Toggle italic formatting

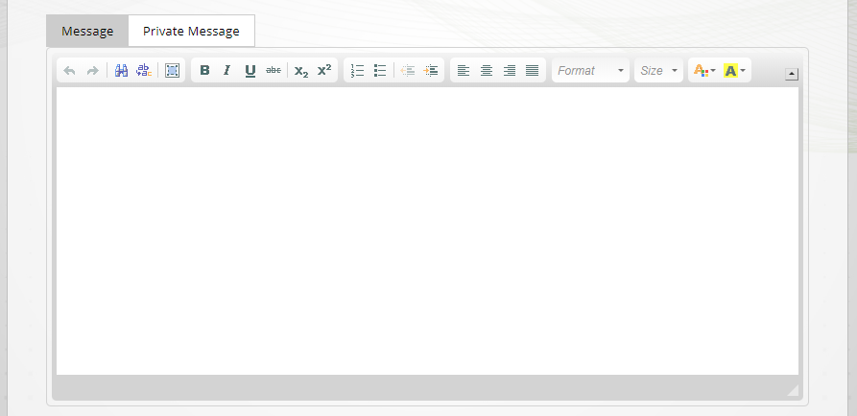227,71
